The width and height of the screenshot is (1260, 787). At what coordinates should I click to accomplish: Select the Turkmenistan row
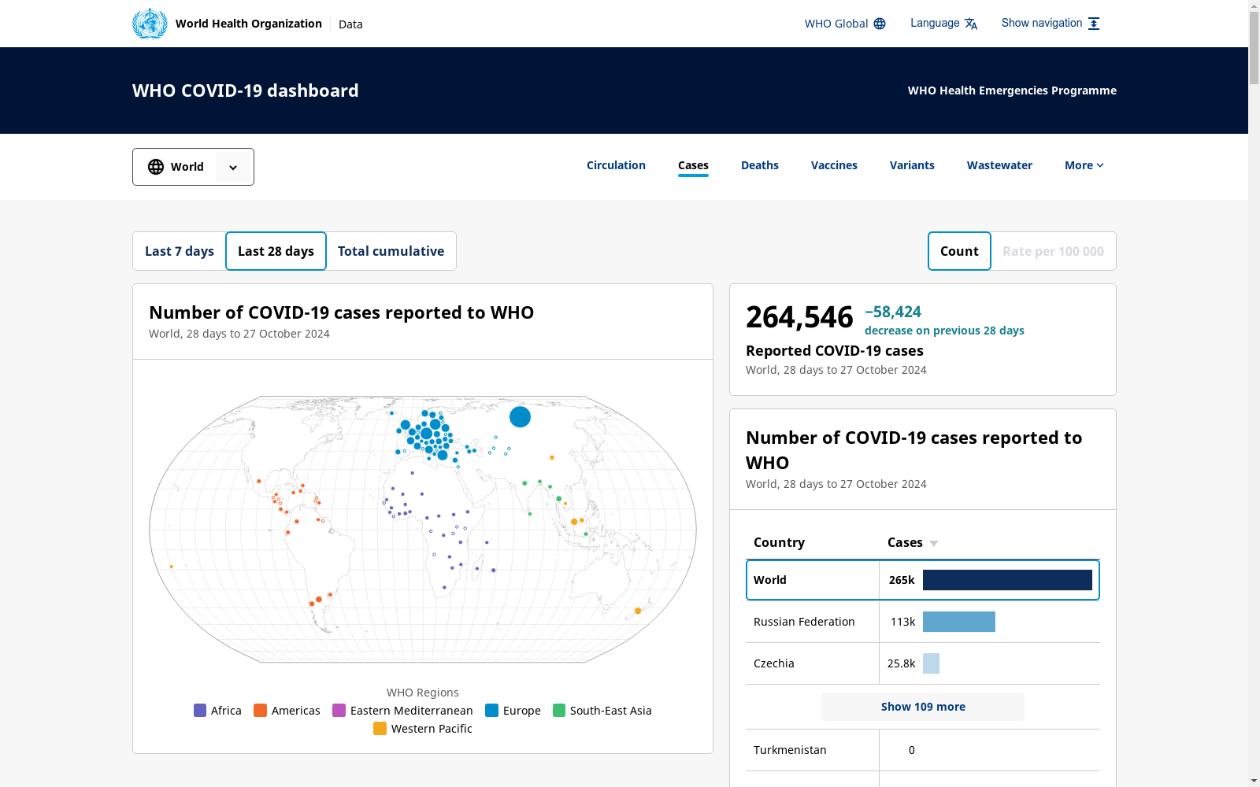pyautogui.click(x=923, y=750)
